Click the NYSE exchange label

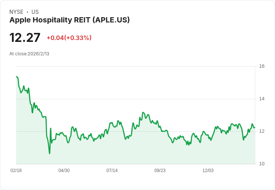point(16,12)
